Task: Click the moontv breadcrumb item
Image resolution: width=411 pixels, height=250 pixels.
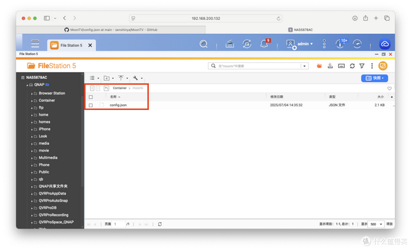Action: coord(138,88)
